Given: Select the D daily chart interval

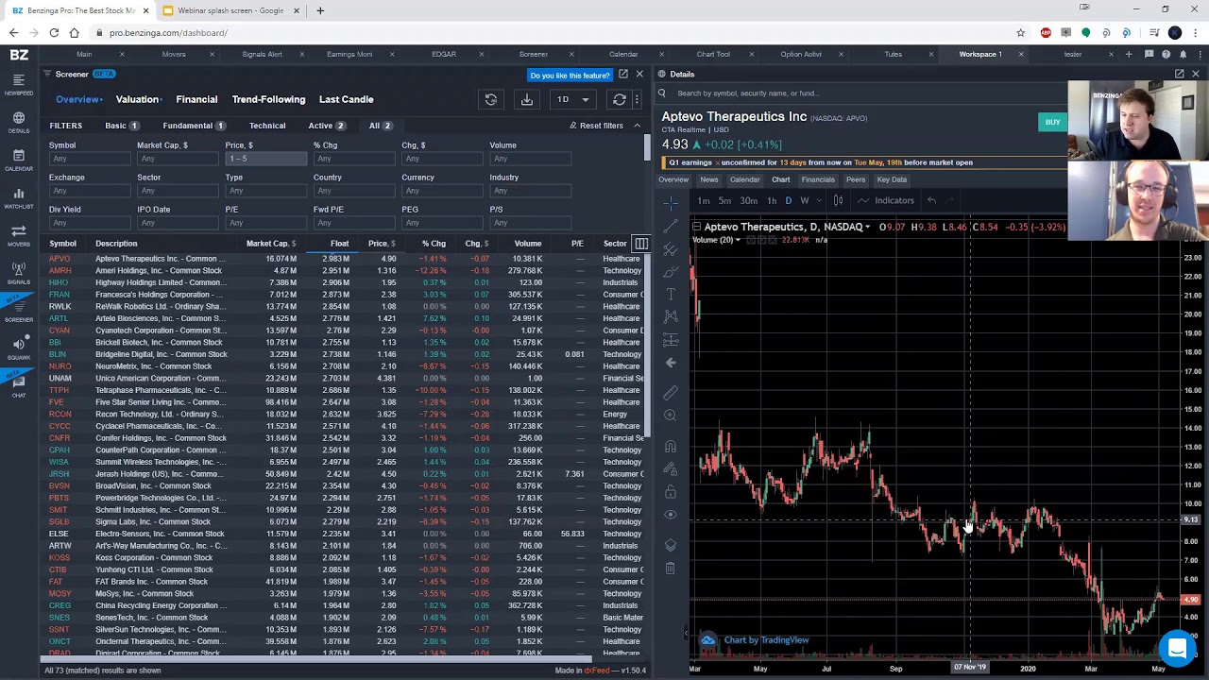Looking at the screenshot, I should coord(788,200).
